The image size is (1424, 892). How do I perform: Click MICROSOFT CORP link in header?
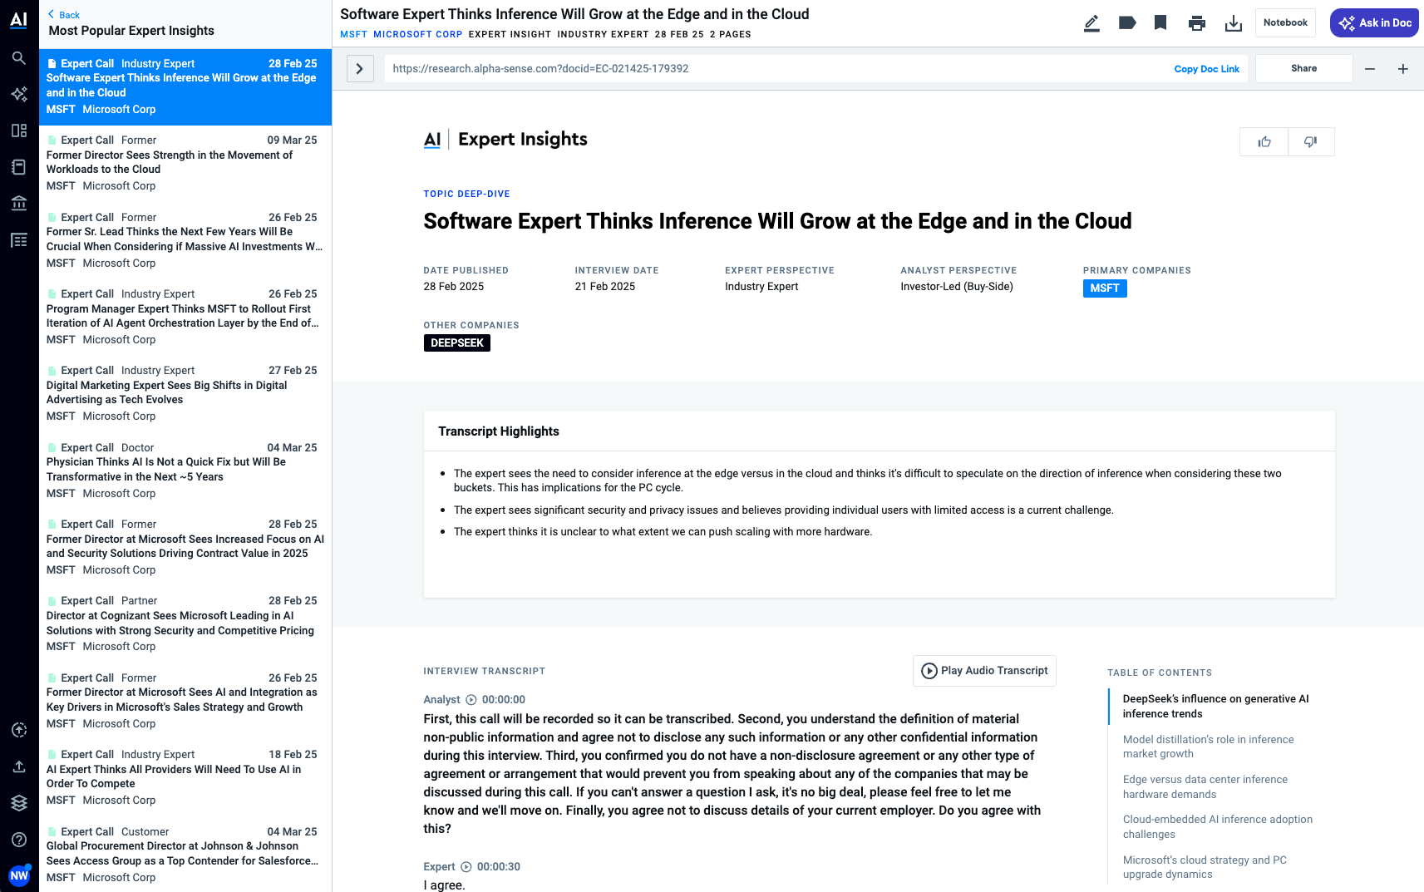[x=417, y=35]
